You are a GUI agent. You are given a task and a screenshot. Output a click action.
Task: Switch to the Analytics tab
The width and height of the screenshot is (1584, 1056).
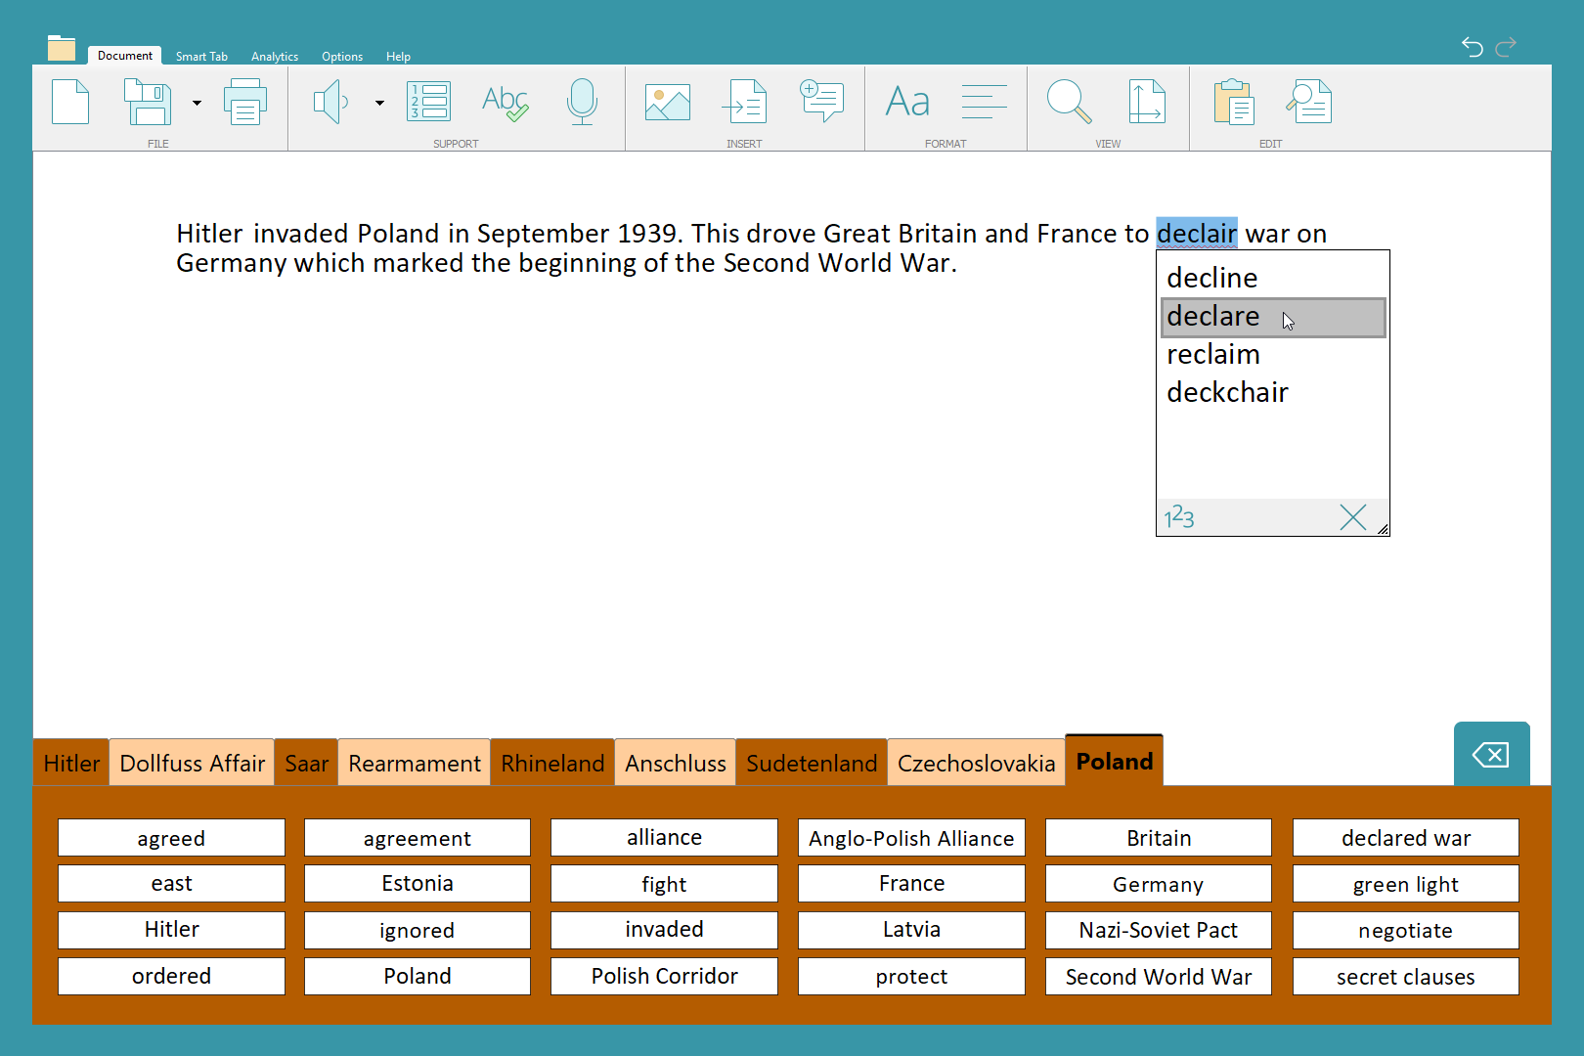(x=275, y=57)
